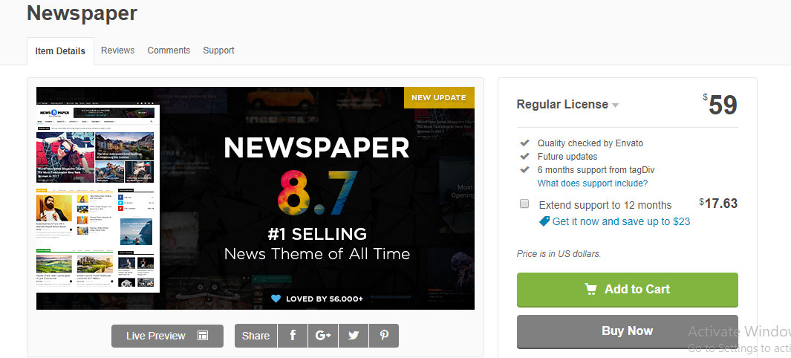Share via Google Plus icon
The width and height of the screenshot is (791, 358).
point(323,336)
